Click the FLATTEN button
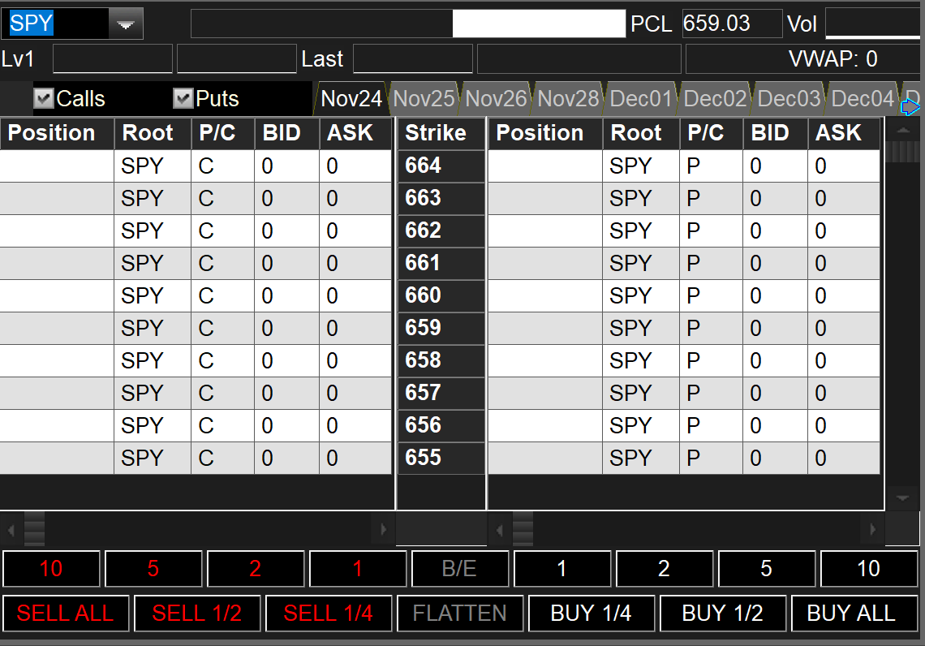The width and height of the screenshot is (925, 646). click(x=460, y=613)
